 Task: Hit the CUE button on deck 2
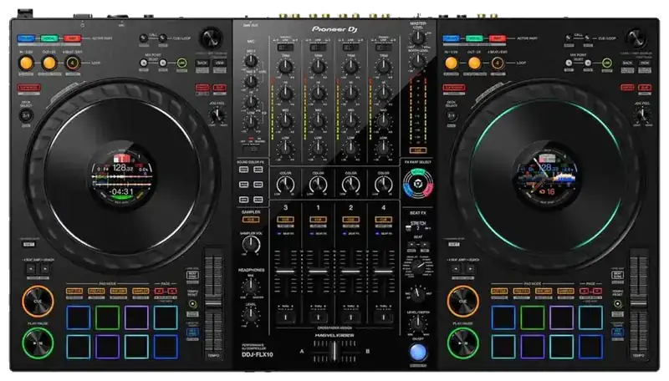pos(463,302)
